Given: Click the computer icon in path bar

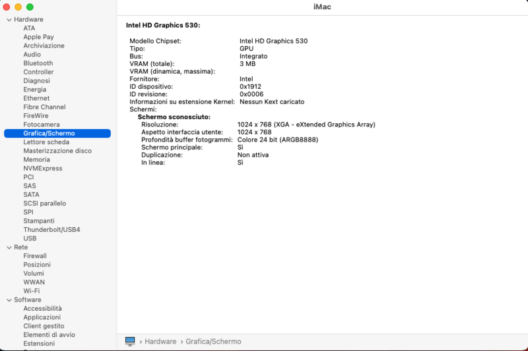Looking at the screenshot, I should tap(130, 341).
